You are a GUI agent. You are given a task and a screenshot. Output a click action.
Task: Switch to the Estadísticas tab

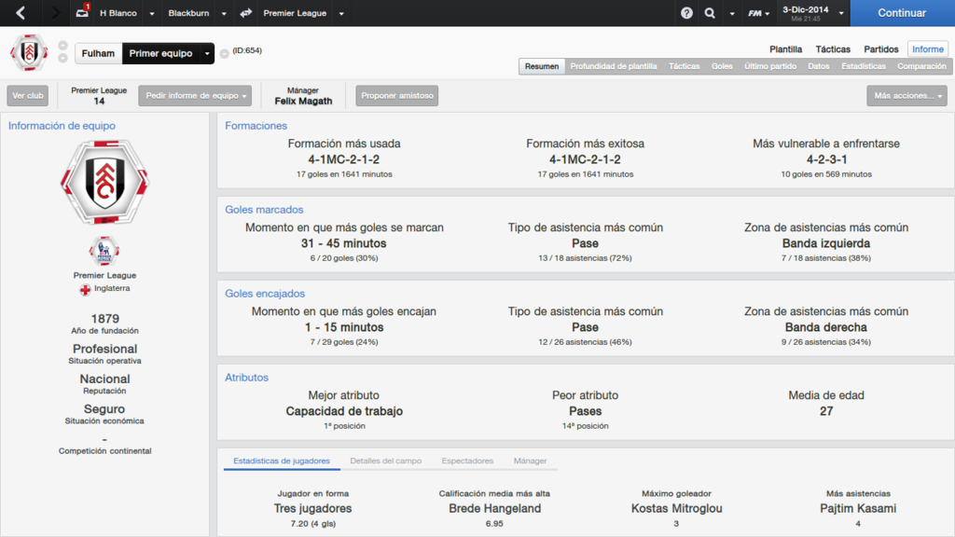(x=864, y=66)
